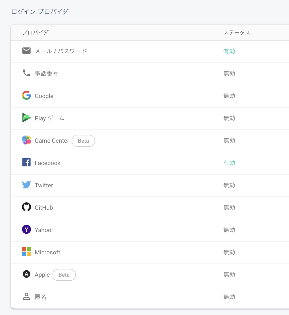Select the Yahoo! provider label
Screen dimensions: 289x315
[44, 230]
